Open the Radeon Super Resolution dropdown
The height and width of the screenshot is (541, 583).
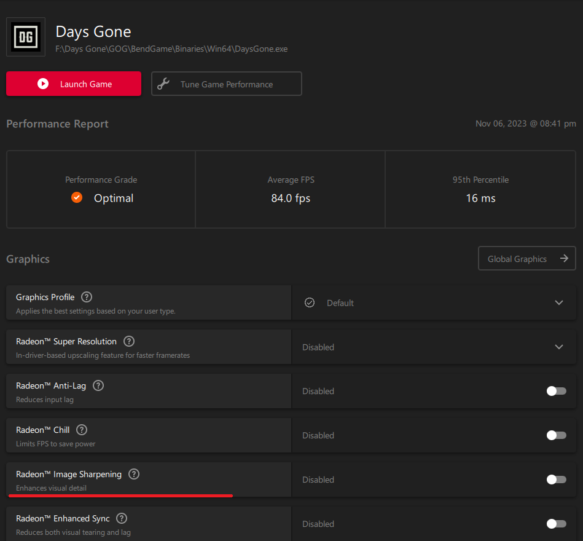[x=434, y=347]
